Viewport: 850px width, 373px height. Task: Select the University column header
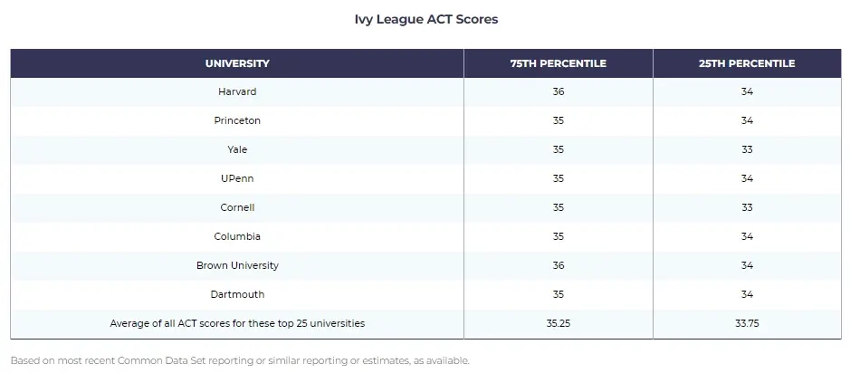tap(237, 63)
